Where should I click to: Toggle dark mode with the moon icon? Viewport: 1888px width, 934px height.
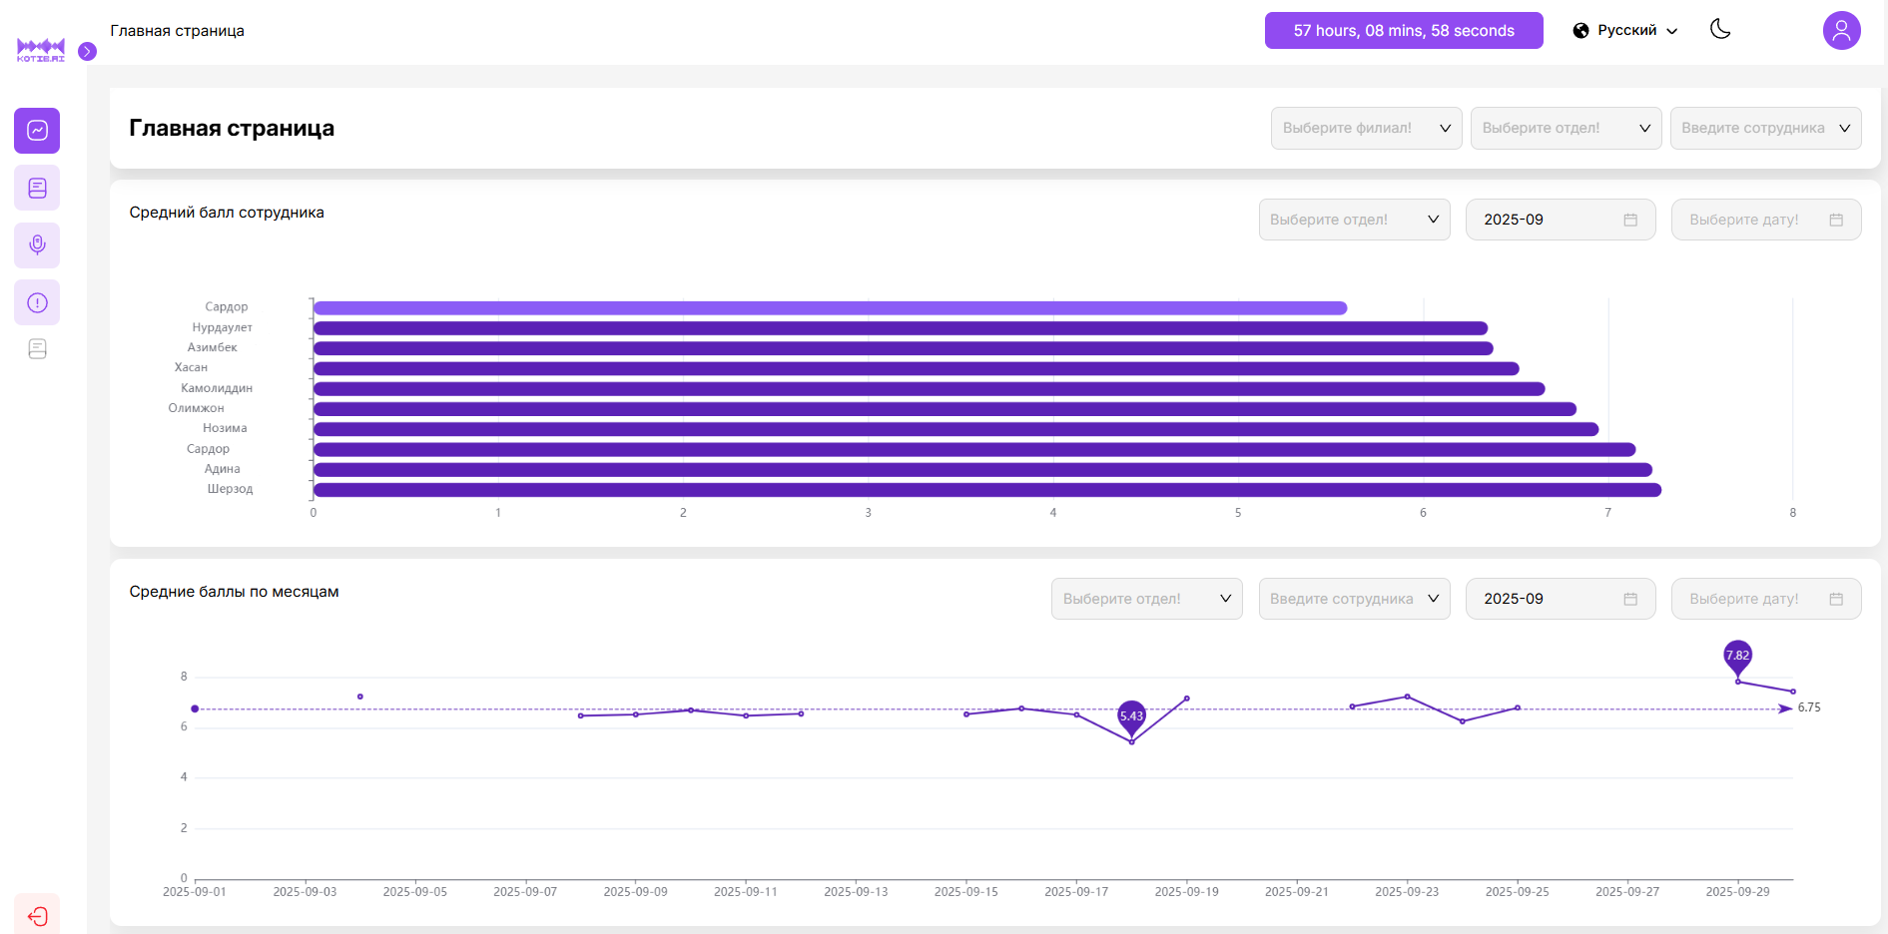(1719, 30)
